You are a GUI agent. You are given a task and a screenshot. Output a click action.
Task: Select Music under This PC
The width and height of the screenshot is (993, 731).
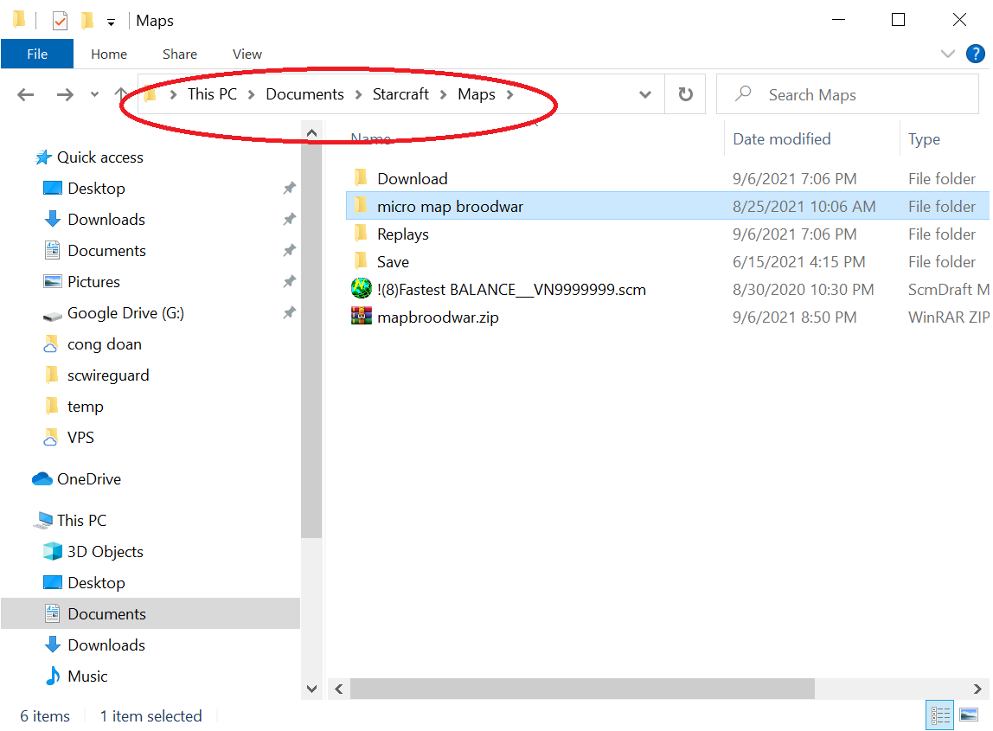(x=87, y=676)
